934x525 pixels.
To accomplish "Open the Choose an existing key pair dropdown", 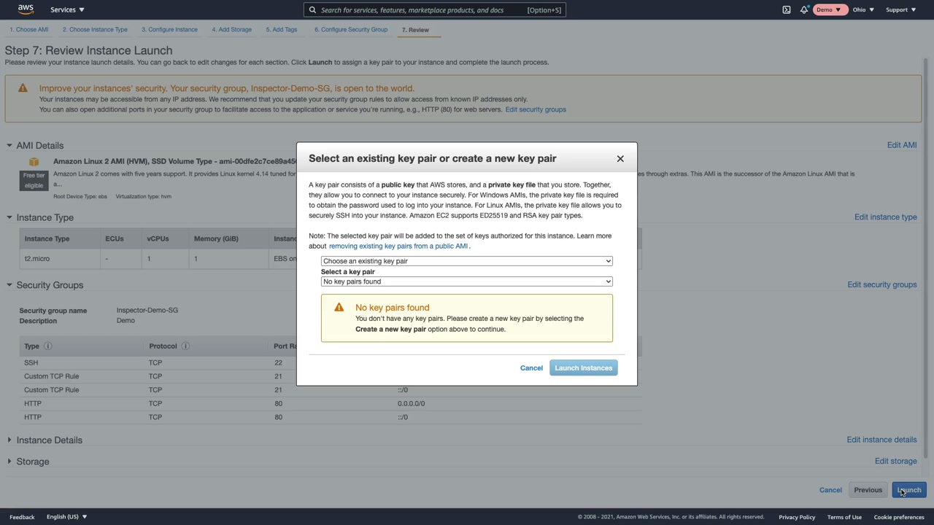I will (466, 261).
